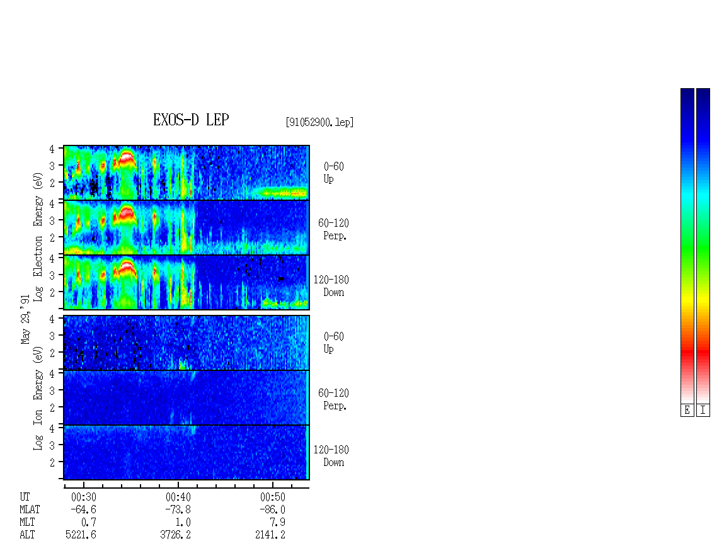
Task: Click the MLT value 0.7
Action: coord(89,523)
